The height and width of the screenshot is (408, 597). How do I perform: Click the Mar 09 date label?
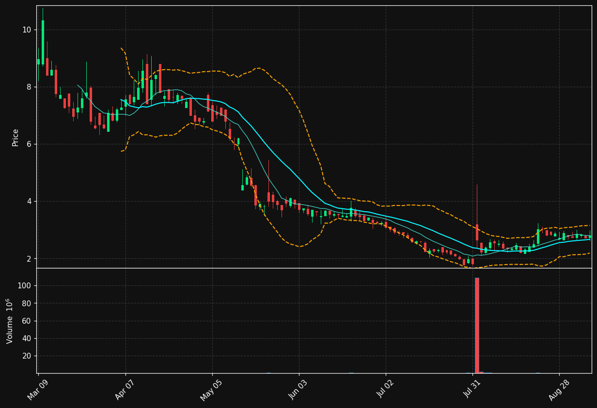[38, 390]
